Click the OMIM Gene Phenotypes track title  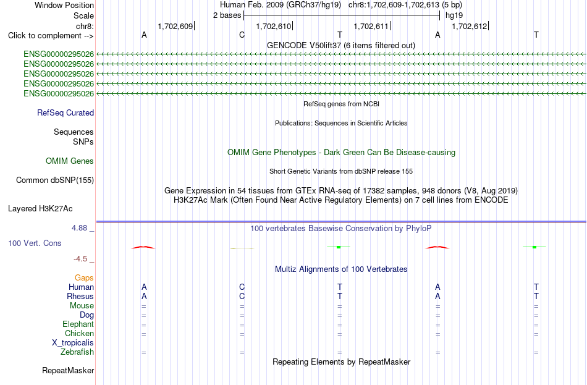(341, 153)
